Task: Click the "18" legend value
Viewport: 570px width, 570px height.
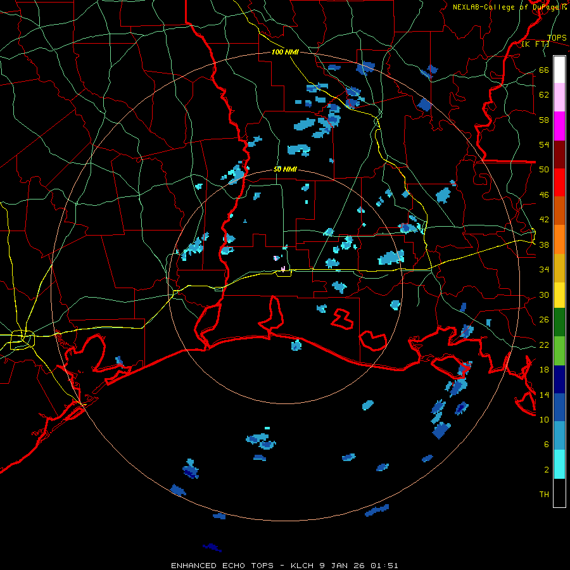Action: [x=544, y=370]
